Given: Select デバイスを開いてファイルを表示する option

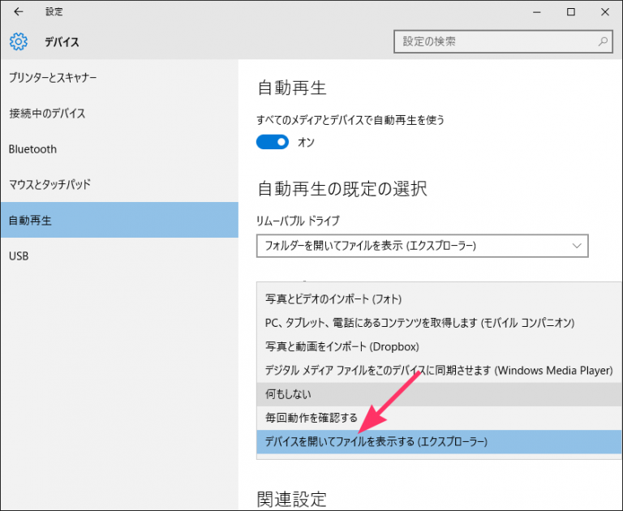Looking at the screenshot, I should [x=376, y=442].
